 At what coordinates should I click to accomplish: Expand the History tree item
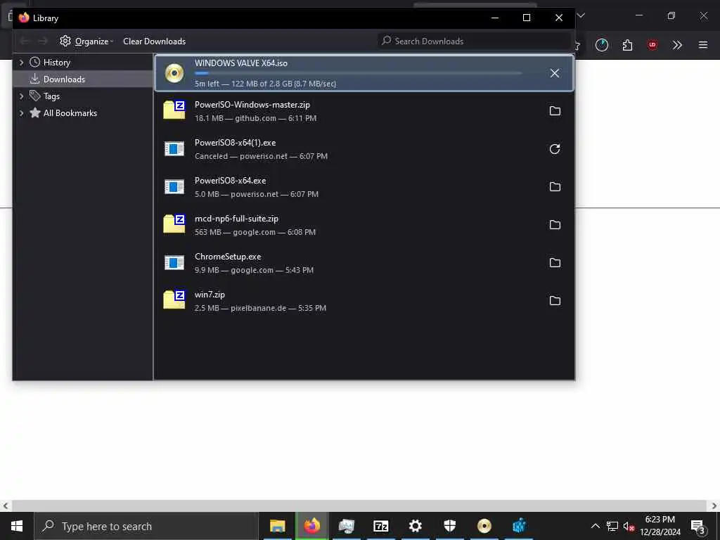[21, 62]
